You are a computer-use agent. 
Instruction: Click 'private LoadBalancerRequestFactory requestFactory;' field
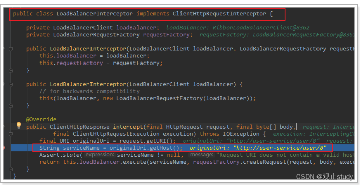coord(109,35)
